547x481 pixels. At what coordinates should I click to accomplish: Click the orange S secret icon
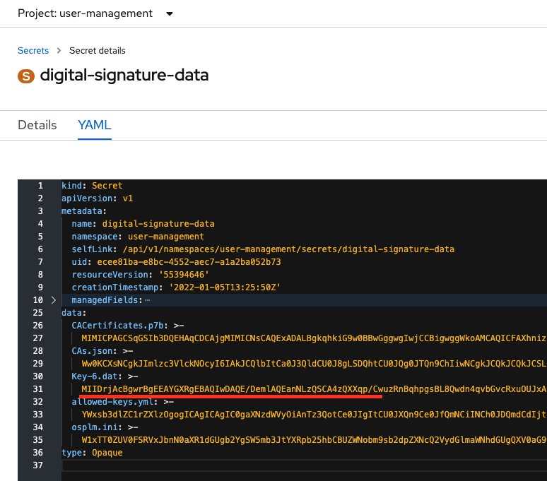pos(26,76)
